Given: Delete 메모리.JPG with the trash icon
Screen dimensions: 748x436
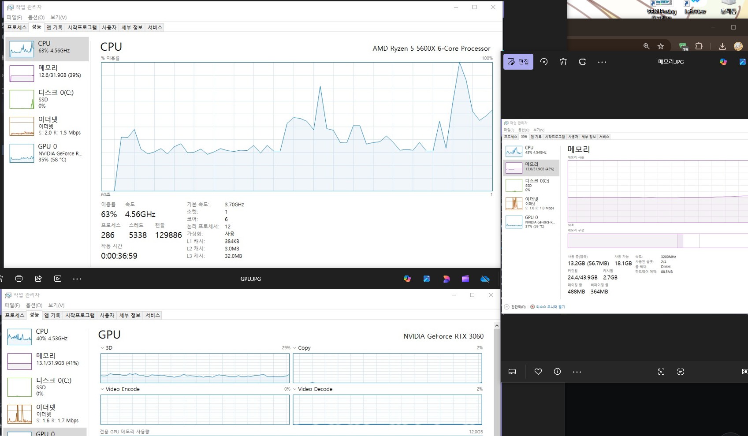Looking at the screenshot, I should (563, 62).
